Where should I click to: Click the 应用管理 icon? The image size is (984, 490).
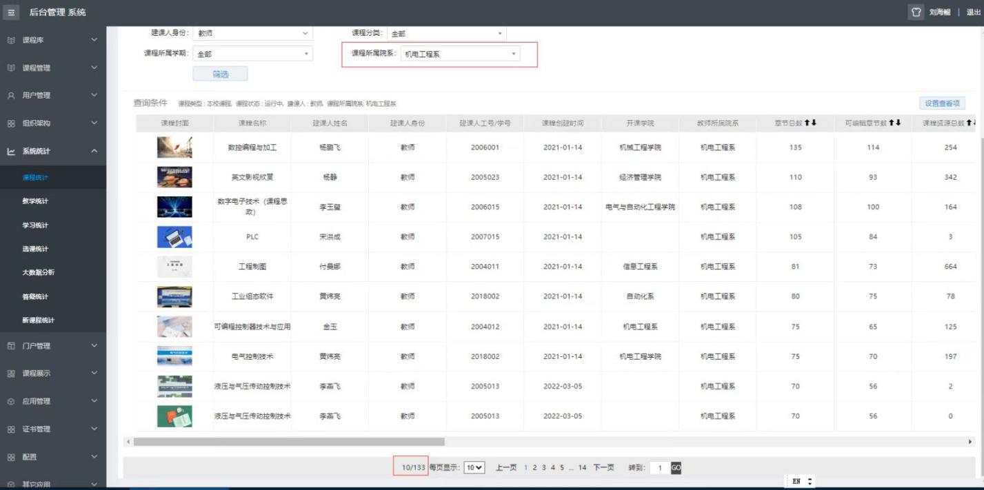pos(11,401)
